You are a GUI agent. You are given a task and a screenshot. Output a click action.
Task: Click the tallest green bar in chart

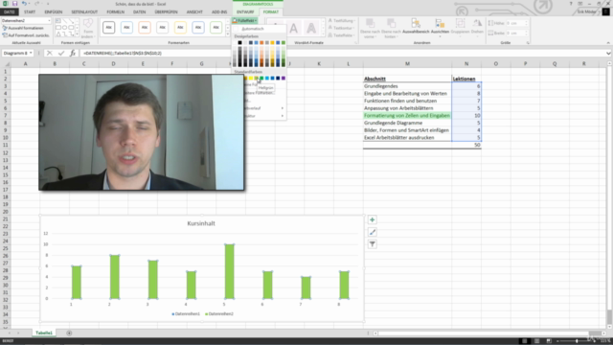[x=230, y=271]
